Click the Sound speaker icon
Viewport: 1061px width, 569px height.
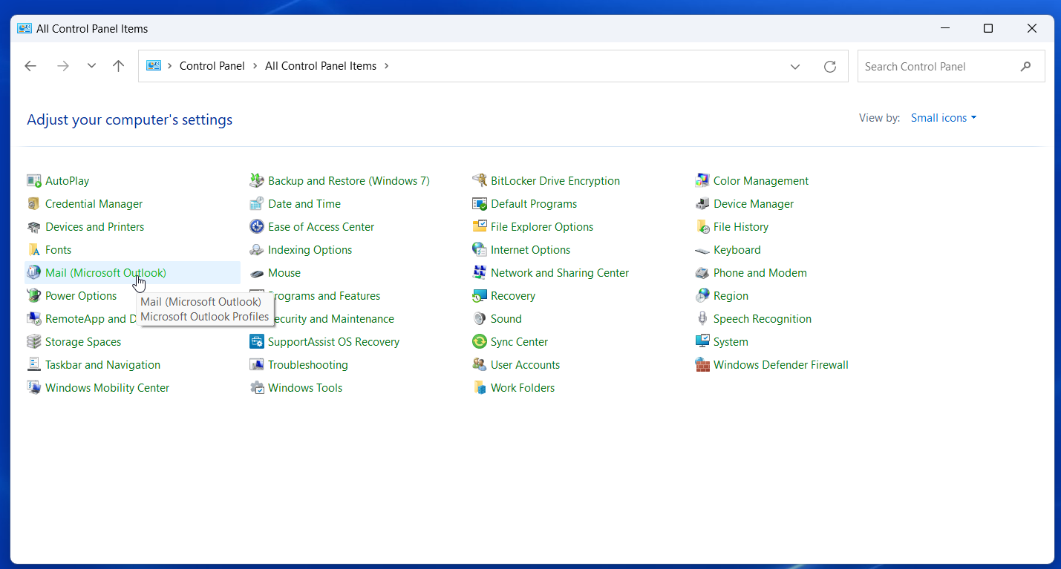[479, 319]
